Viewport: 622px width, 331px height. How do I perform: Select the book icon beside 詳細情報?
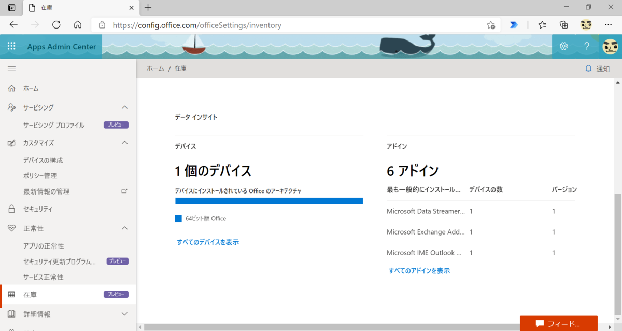pyautogui.click(x=11, y=314)
